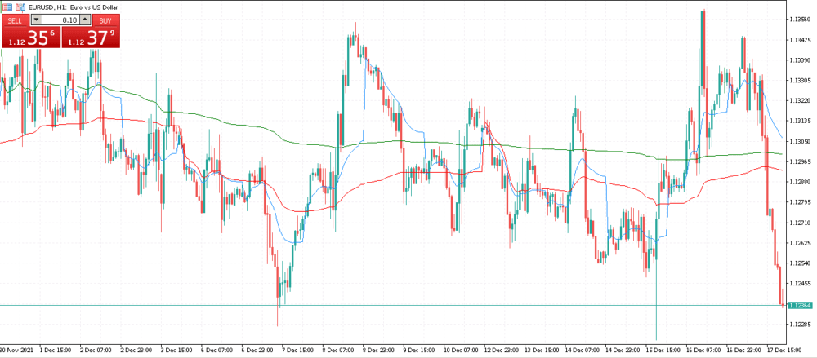Click the BUY button

103,20
